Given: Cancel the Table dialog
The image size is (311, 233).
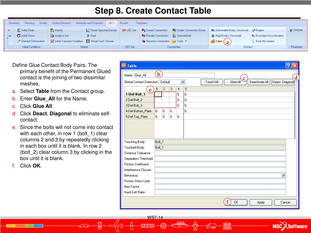Looking at the screenshot, I should point(285,202).
